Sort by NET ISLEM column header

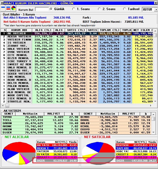point(143,30)
